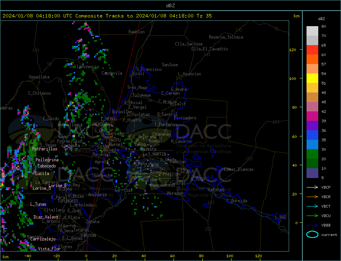This screenshot has width=341, height=261.
Task: Click the 51 dBZ yellow color swatch
Action: [x=312, y=78]
